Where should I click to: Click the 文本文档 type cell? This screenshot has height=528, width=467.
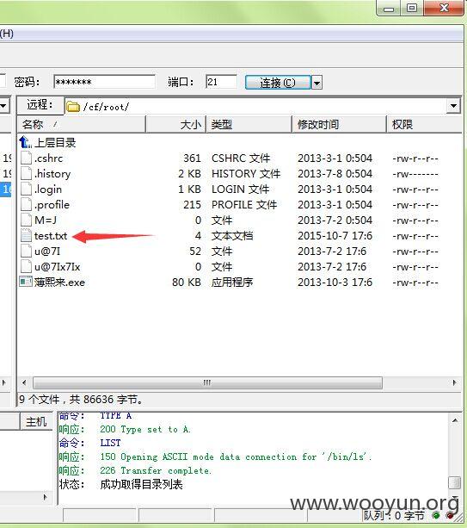(232, 236)
